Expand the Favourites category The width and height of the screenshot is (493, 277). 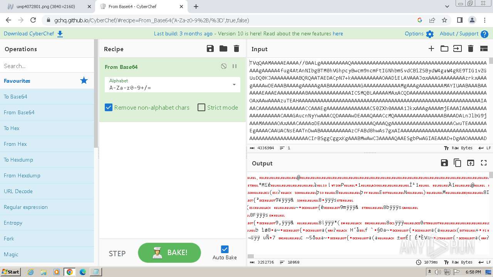(47, 81)
